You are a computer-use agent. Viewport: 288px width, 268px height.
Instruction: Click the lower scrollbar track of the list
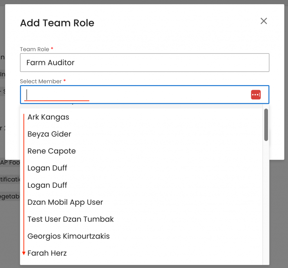pos(266,211)
